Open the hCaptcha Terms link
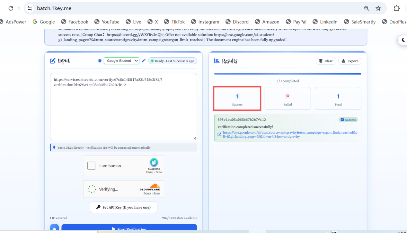The width and height of the screenshot is (407, 233). tap(159, 172)
